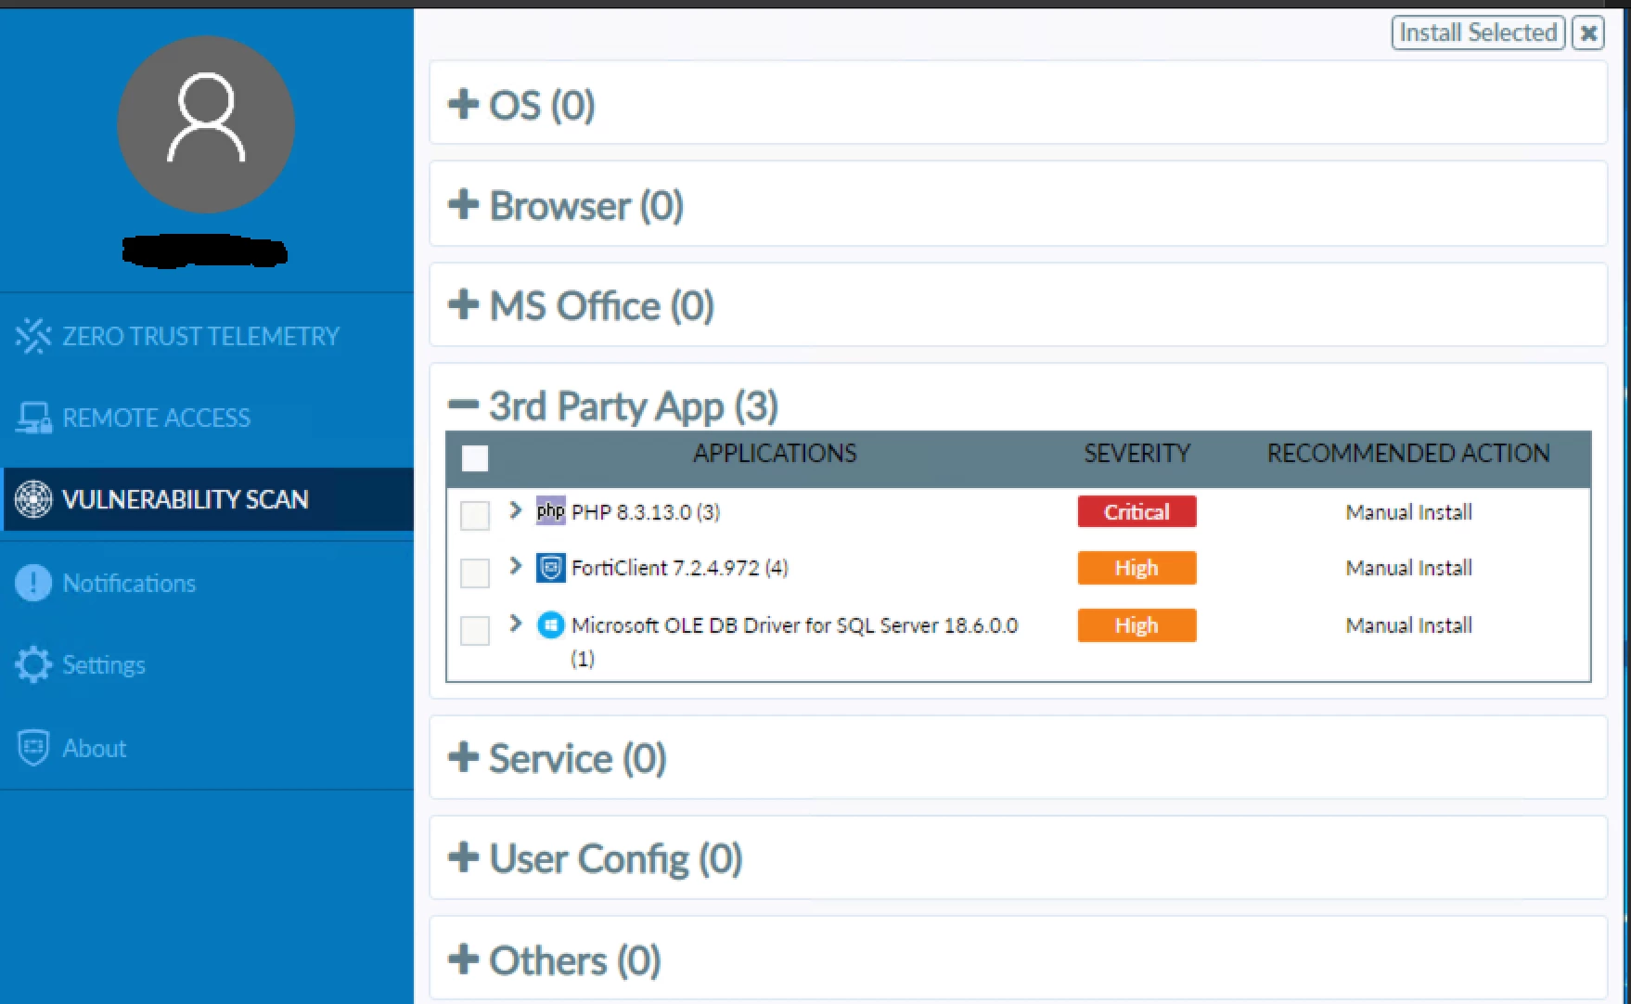Click the FortiClient shield icon in list
Viewport: 1631px width, 1004px height.
[550, 567]
